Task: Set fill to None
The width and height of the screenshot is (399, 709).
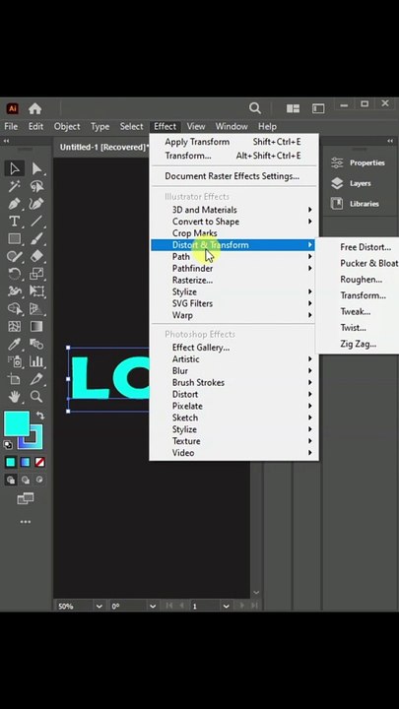Action: [x=39, y=462]
